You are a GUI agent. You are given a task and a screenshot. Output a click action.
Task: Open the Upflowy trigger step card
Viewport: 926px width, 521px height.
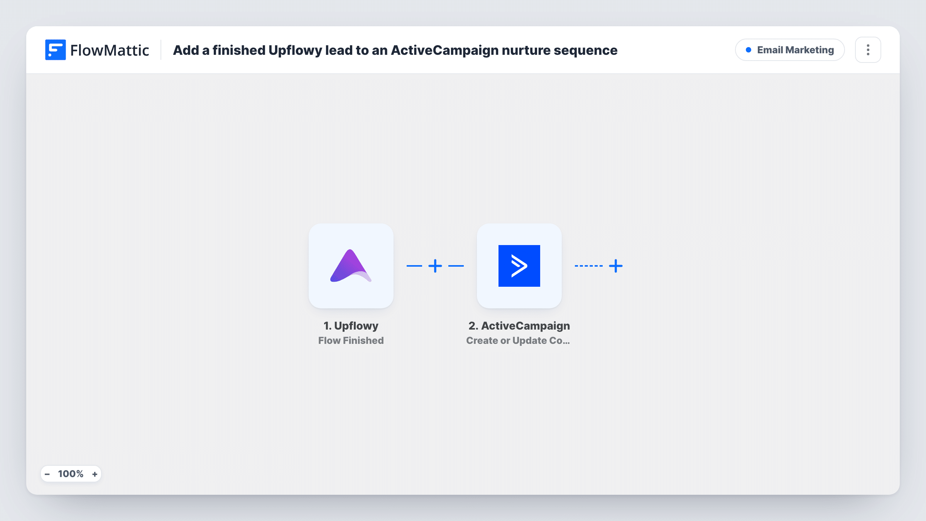[351, 266]
